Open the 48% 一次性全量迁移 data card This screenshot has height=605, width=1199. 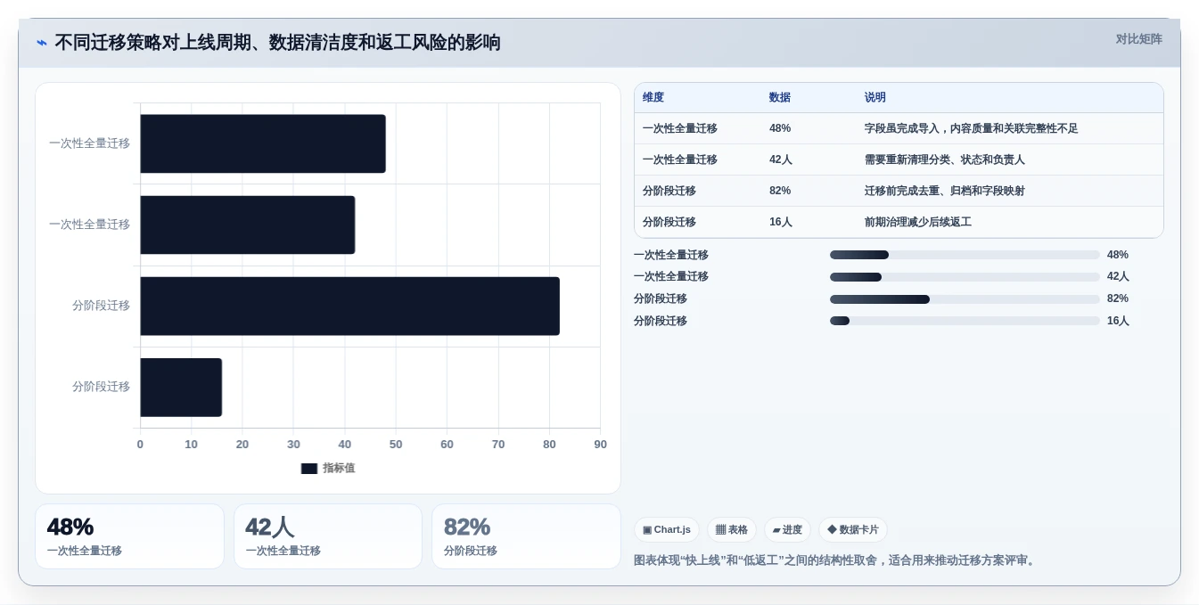(x=129, y=536)
